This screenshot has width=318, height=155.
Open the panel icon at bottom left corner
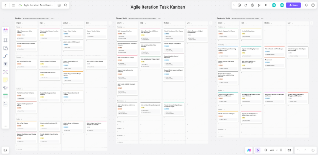pyautogui.click(x=5, y=150)
